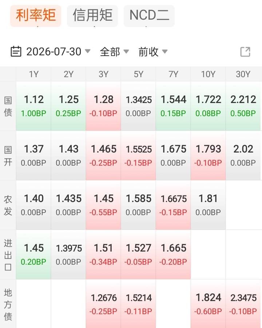The image size is (262, 328).
Task: Tap the 地方债 30Y cell showing 2.3475
Action: [x=243, y=304]
